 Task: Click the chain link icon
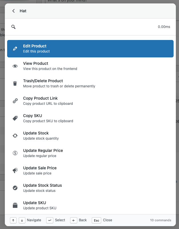(x=15, y=101)
